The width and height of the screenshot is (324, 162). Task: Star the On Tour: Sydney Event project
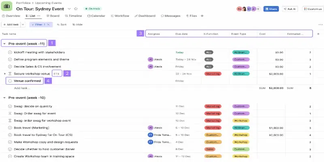tap(76, 9)
